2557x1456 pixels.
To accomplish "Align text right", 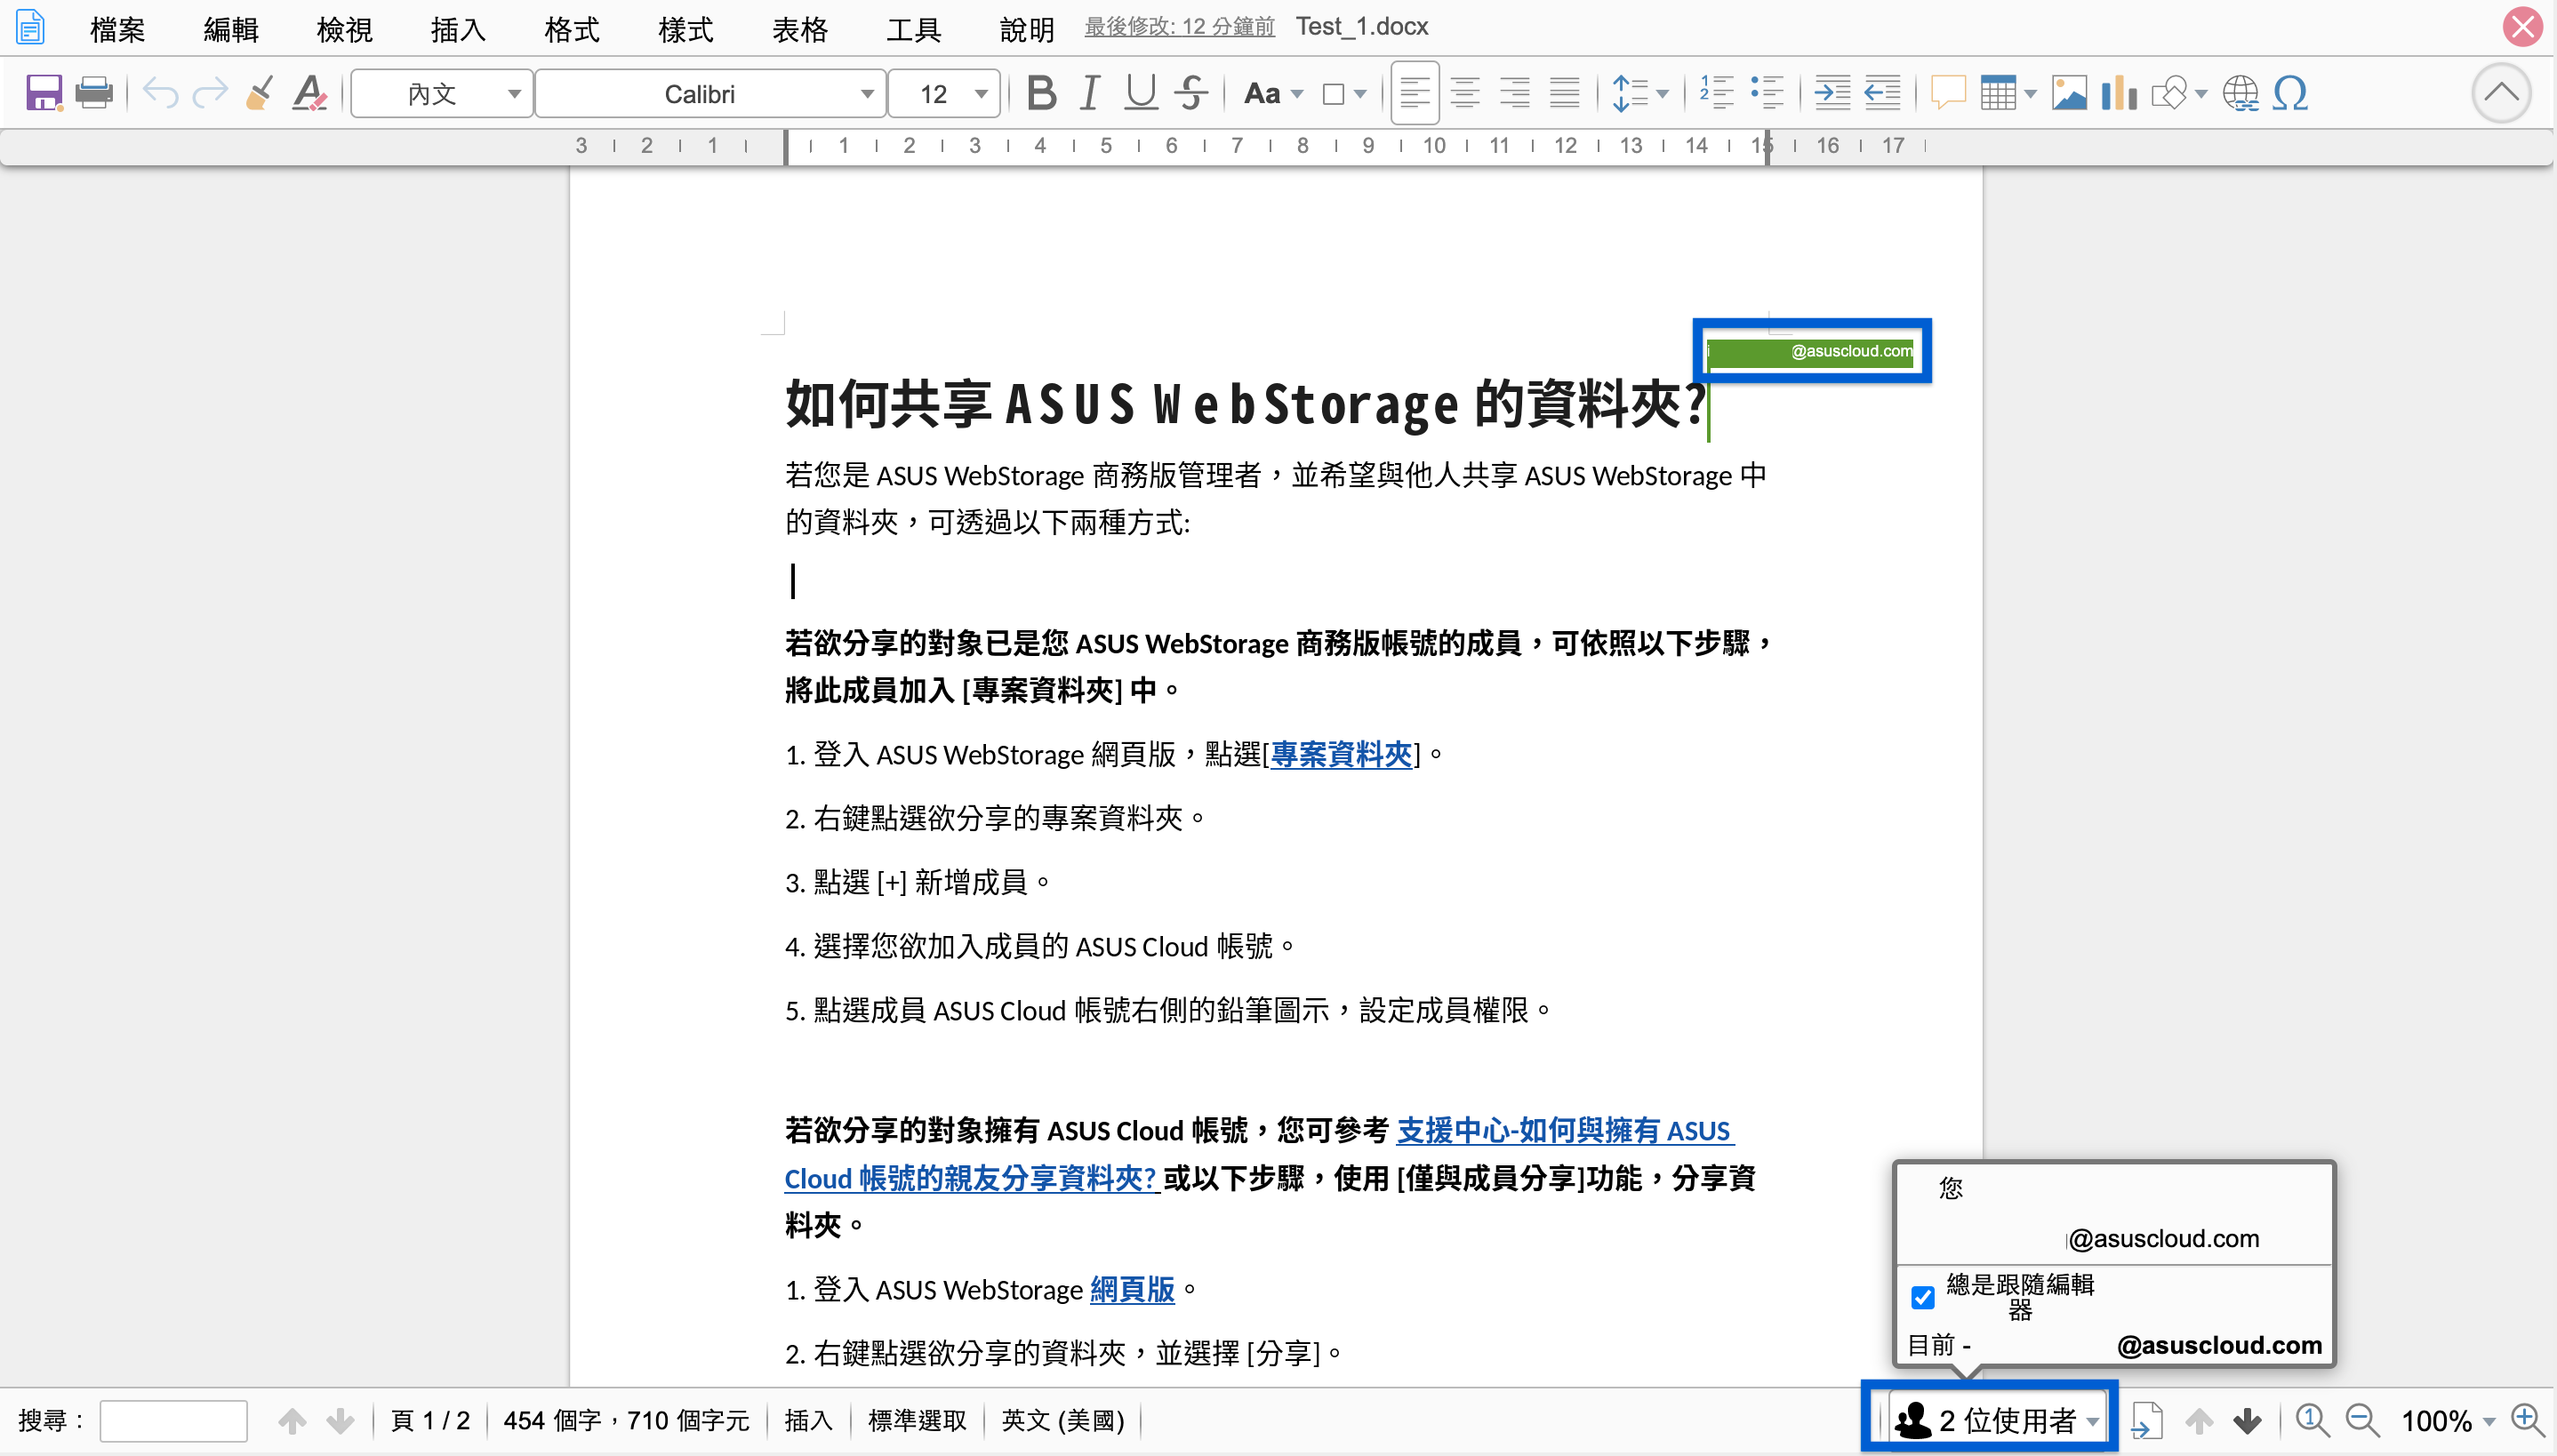I will pyautogui.click(x=1515, y=94).
